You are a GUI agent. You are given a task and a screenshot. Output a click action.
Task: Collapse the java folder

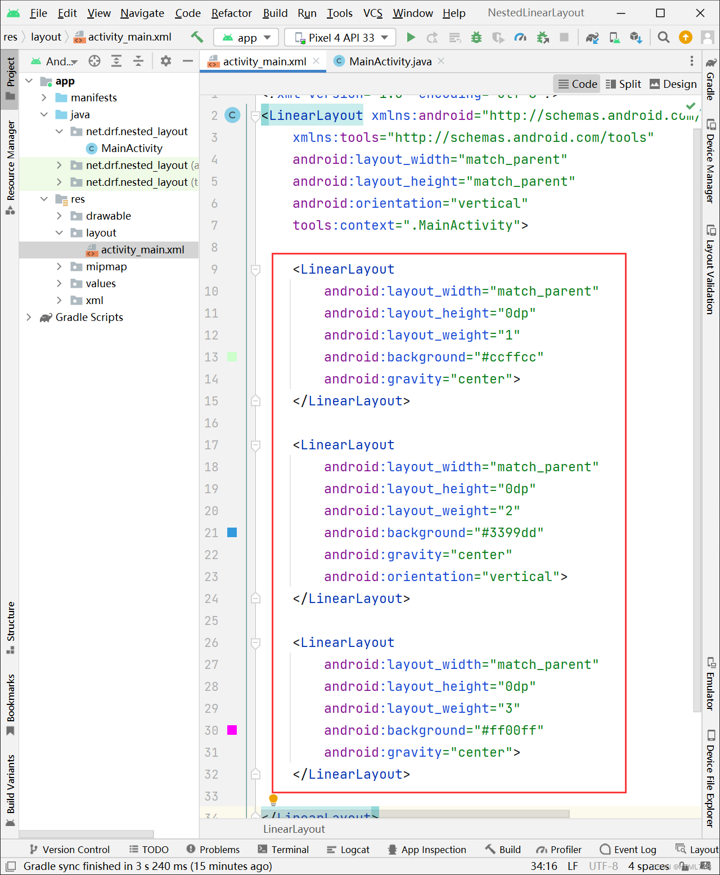(x=44, y=115)
